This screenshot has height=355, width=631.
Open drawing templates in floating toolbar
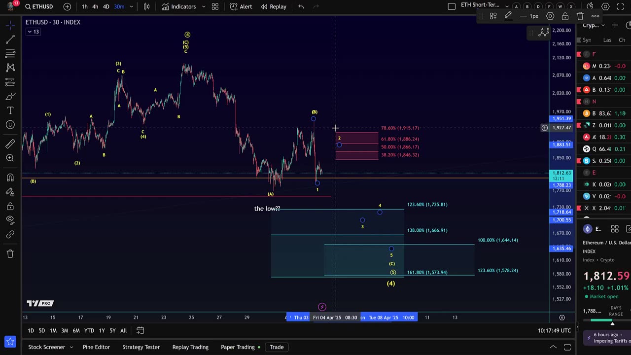[x=493, y=16]
